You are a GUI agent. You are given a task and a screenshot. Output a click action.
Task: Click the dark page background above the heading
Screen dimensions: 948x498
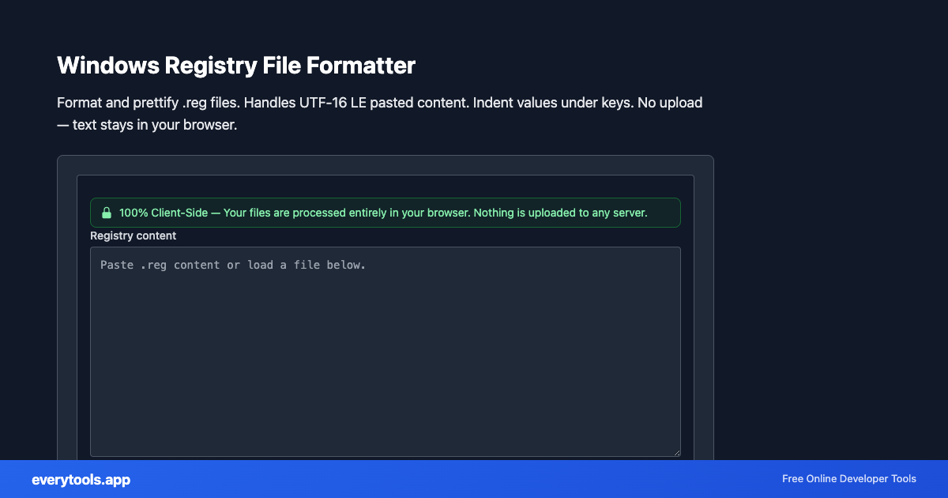pyautogui.click(x=474, y=24)
